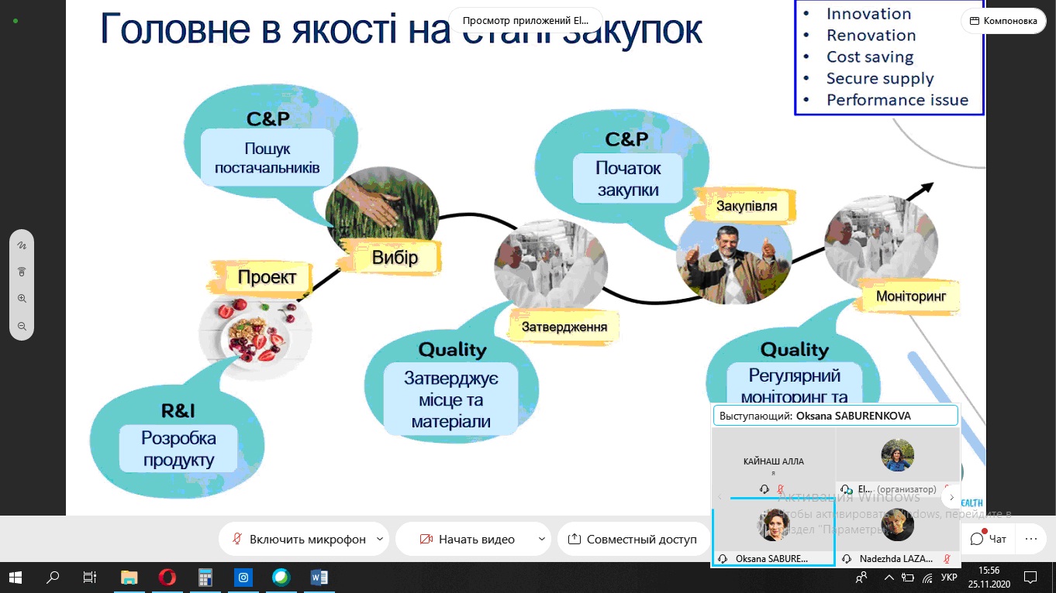Select Nadezhda LAZA... participant thumbnail
Viewport: 1056px width, 593px height.
tap(898, 532)
